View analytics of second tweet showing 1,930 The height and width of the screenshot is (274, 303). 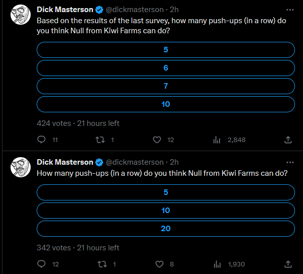pyautogui.click(x=217, y=264)
